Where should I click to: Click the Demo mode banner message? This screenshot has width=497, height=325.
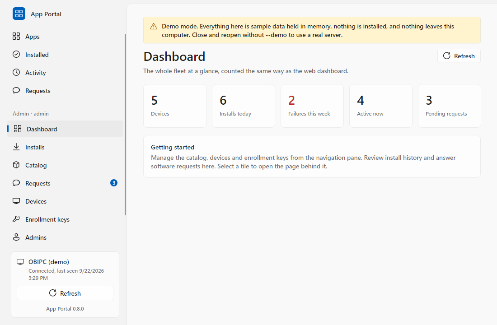(308, 30)
